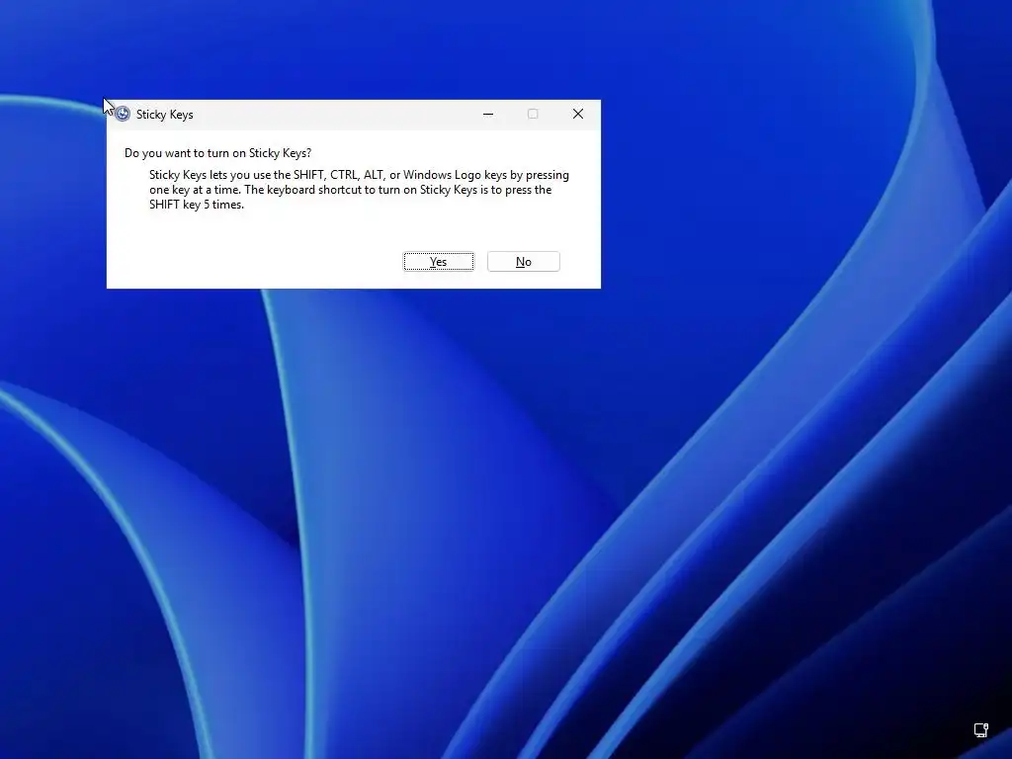The height and width of the screenshot is (759, 1012).
Task: Close the Sticky Keys dialog
Action: [577, 115]
